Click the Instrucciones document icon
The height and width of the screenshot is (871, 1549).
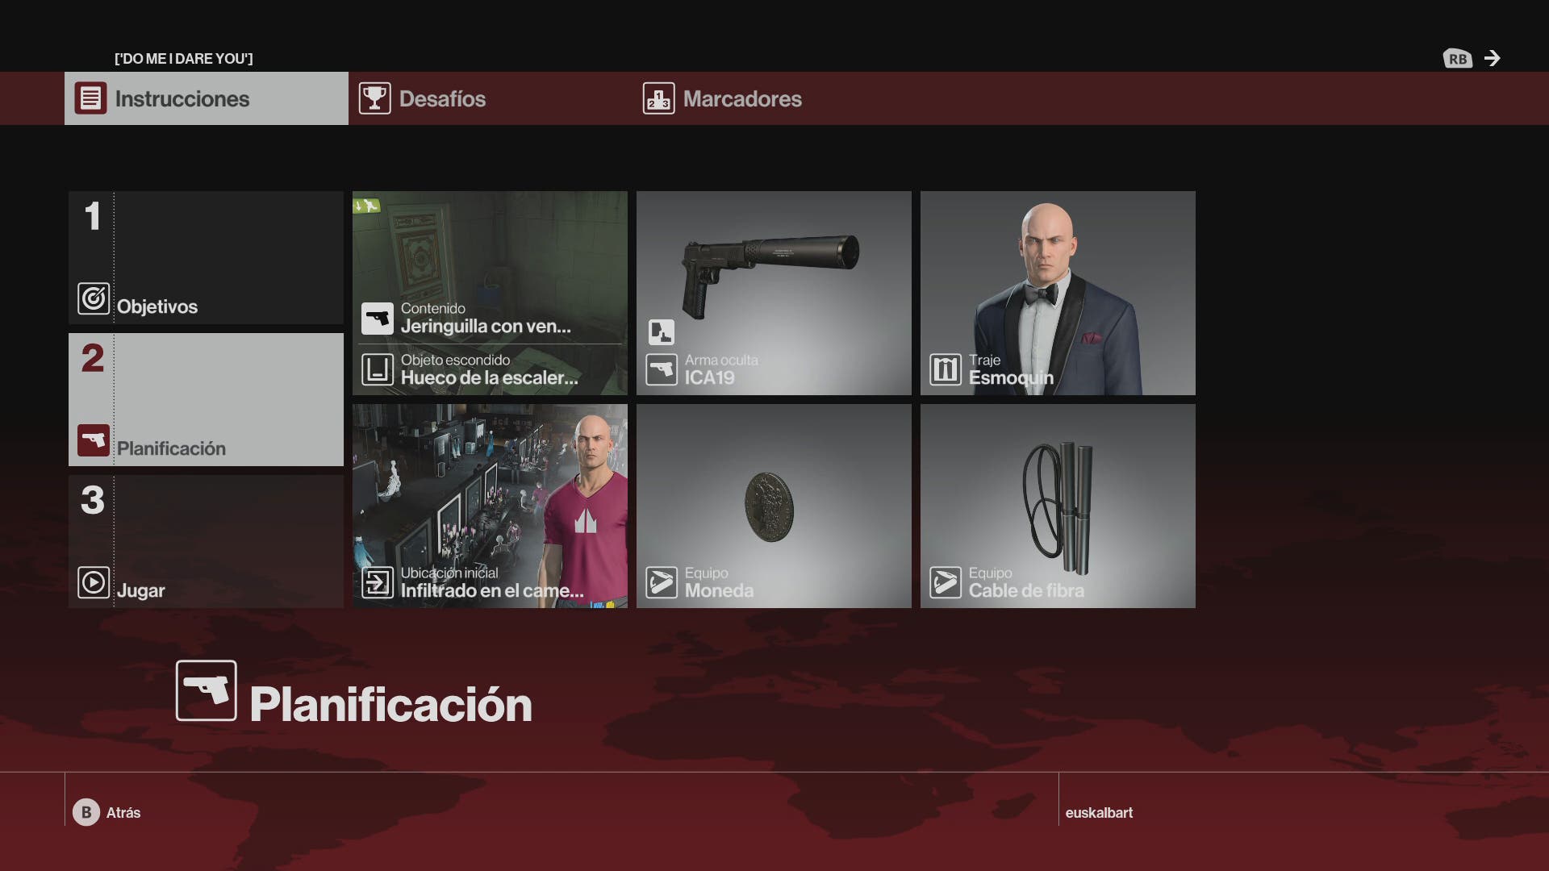[x=90, y=98]
